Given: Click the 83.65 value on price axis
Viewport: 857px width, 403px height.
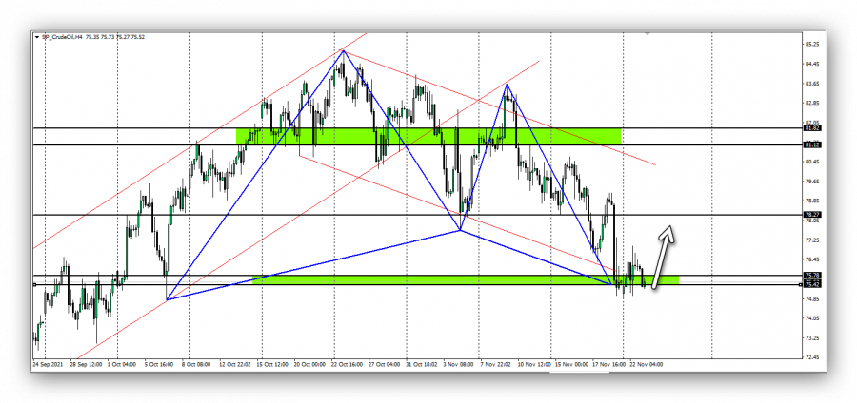Looking at the screenshot, I should (x=811, y=84).
